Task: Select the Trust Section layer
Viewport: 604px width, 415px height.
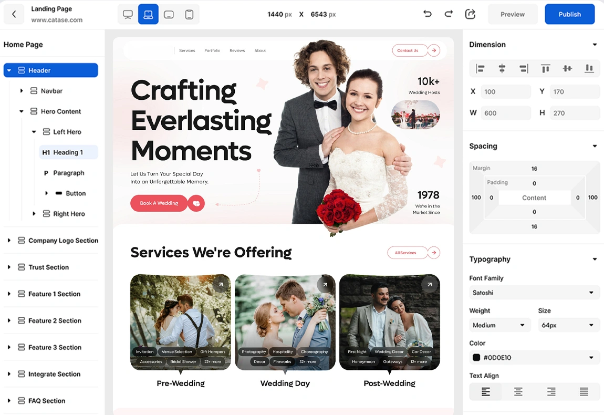Action: point(48,267)
